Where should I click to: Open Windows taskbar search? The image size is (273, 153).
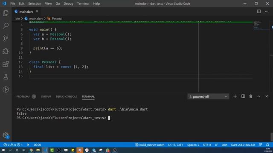(x=10, y=150)
